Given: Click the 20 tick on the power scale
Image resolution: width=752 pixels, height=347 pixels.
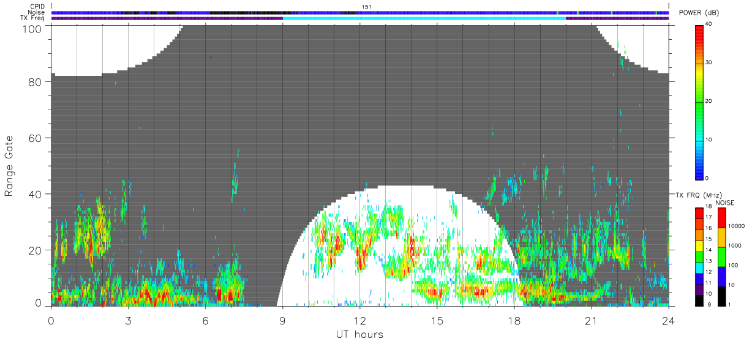Looking at the screenshot, I should [x=709, y=102].
